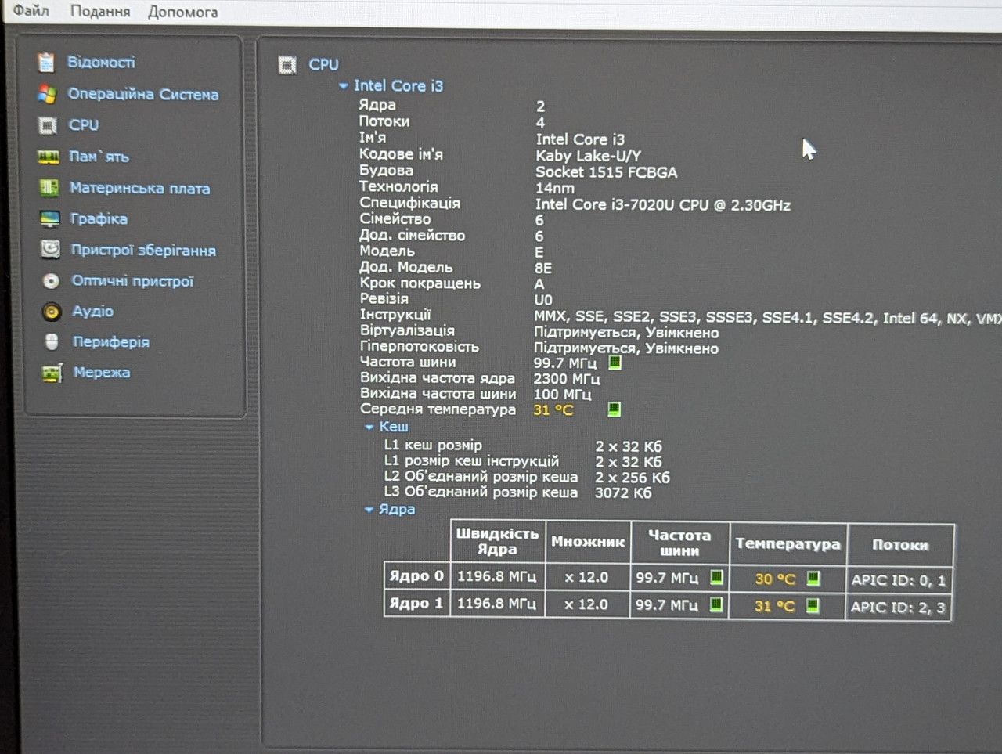
Task: Toggle the Частота шини green tray indicator
Action: coord(615,363)
